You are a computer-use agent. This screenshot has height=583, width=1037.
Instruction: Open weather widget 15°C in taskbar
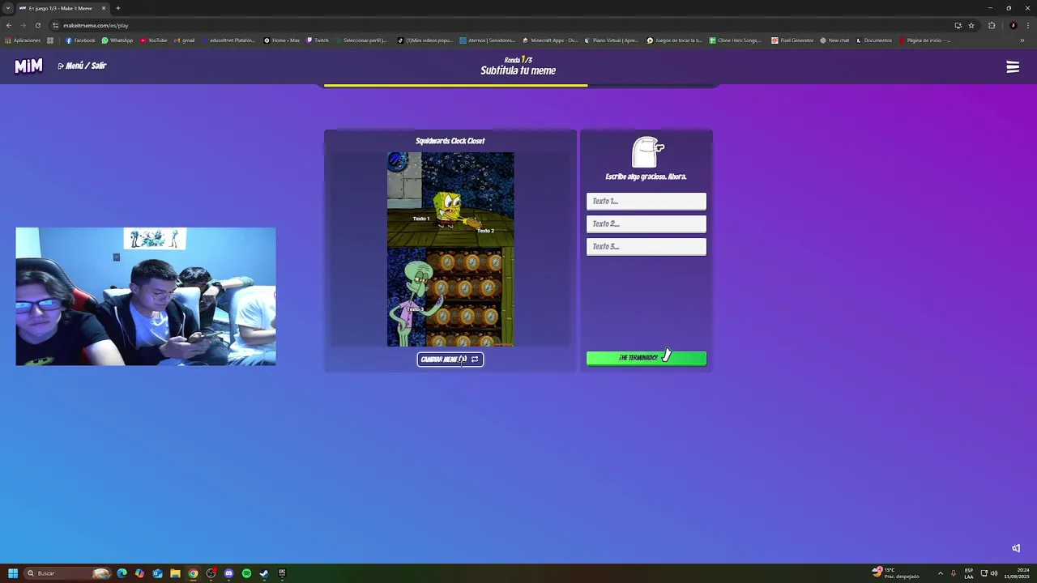click(896, 573)
